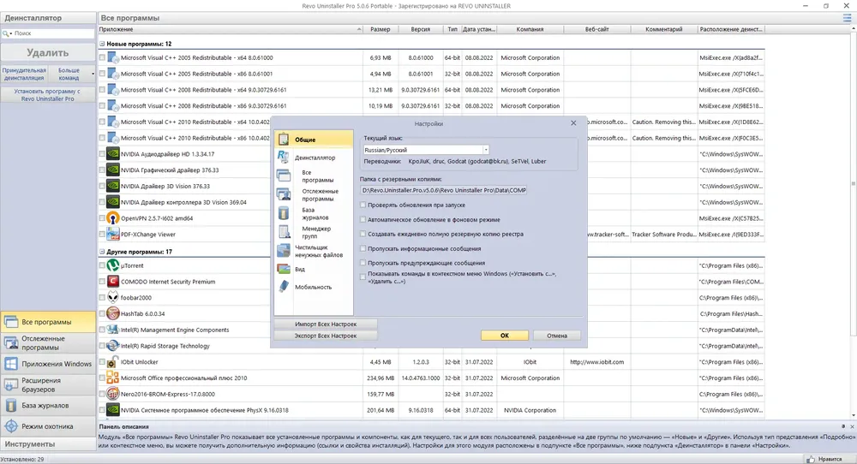The image size is (857, 464).
Task: Click the large Удалить button
Action: pos(48,53)
